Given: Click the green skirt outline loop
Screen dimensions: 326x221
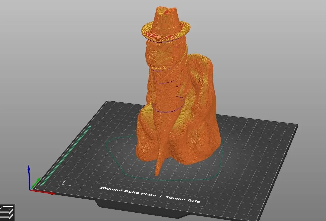Looking at the screenshot, I should [164, 158].
